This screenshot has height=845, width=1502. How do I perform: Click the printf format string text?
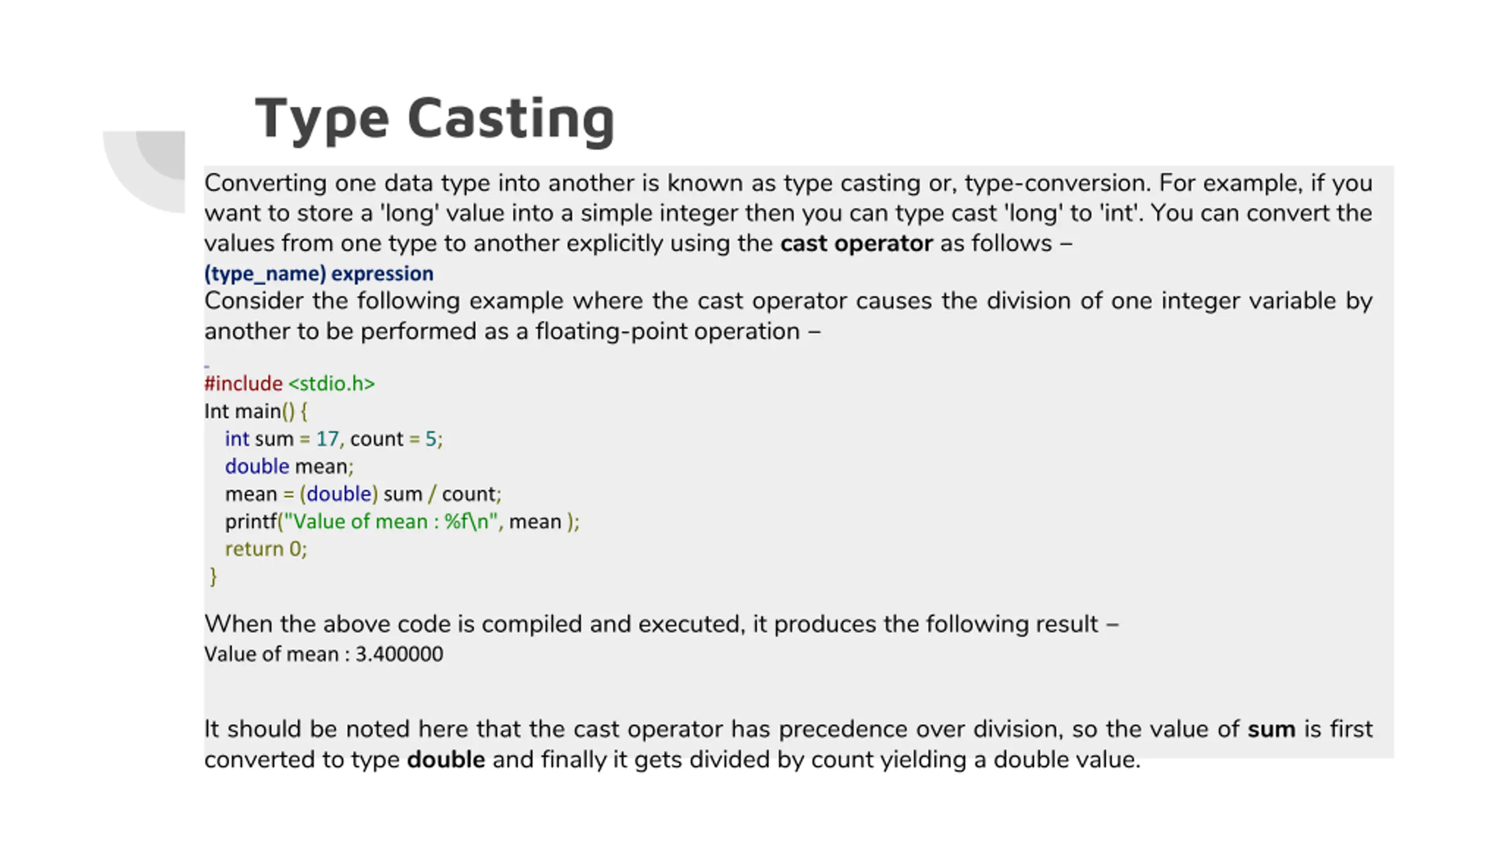click(390, 522)
